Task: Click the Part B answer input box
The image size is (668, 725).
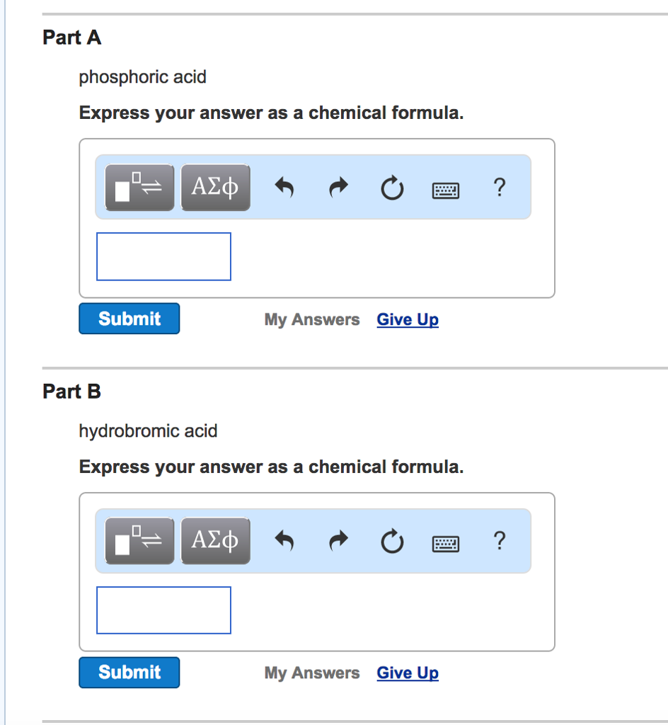Action: [163, 610]
